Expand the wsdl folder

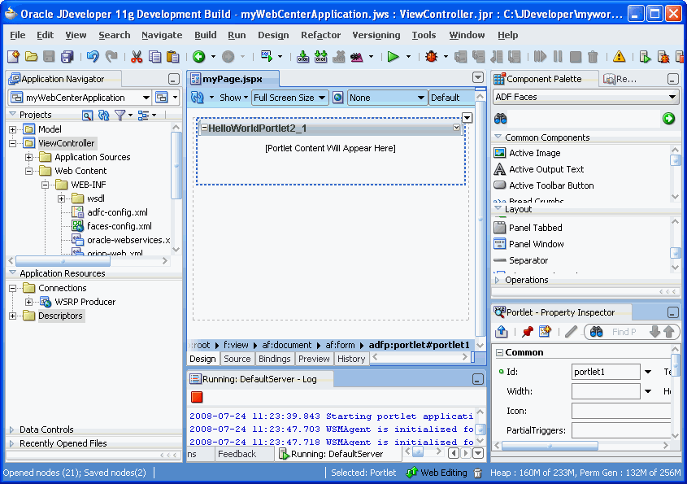61,198
